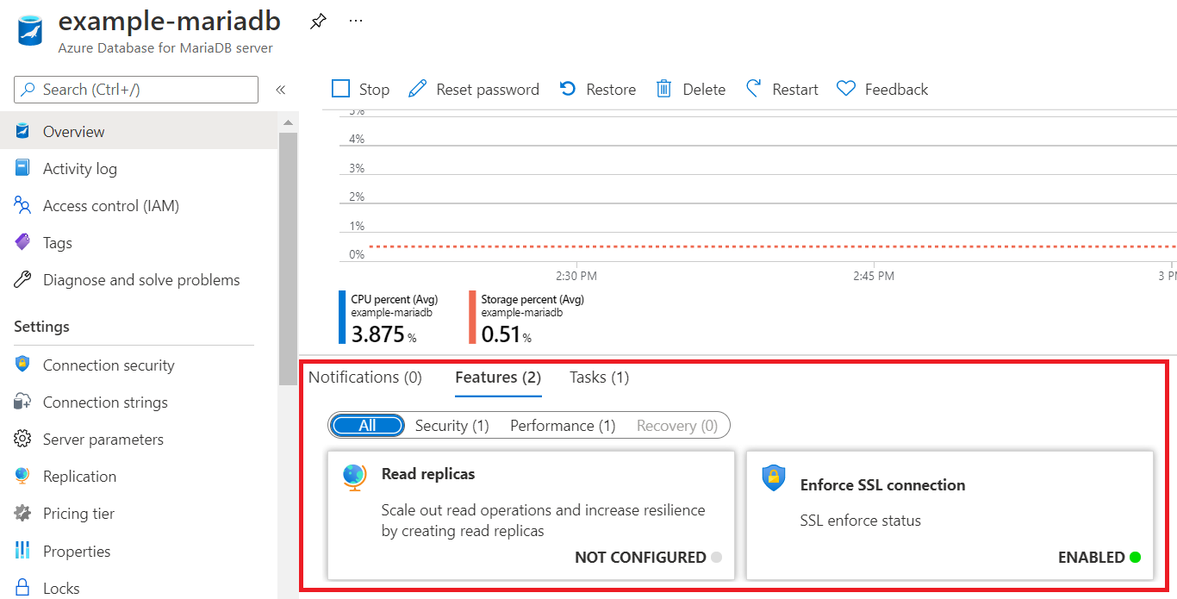Click the MariaDB server resource icon
Image resolution: width=1177 pixels, height=599 pixels.
31,30
